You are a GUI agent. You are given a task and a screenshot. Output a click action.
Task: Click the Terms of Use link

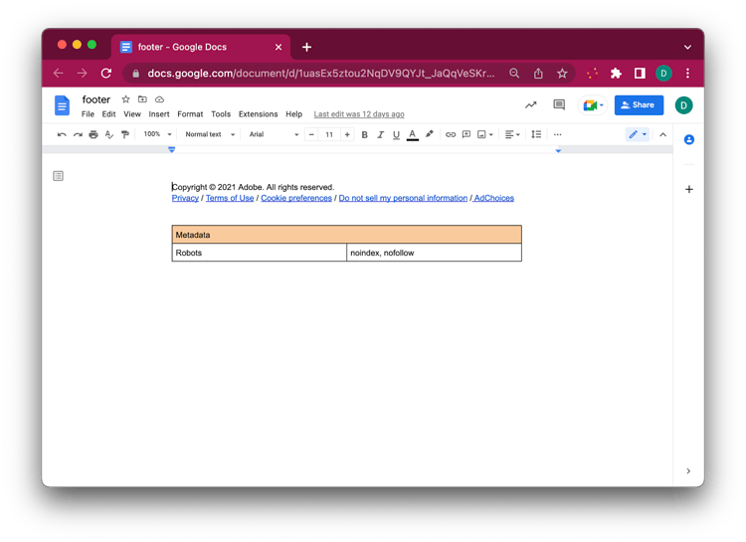coord(230,198)
